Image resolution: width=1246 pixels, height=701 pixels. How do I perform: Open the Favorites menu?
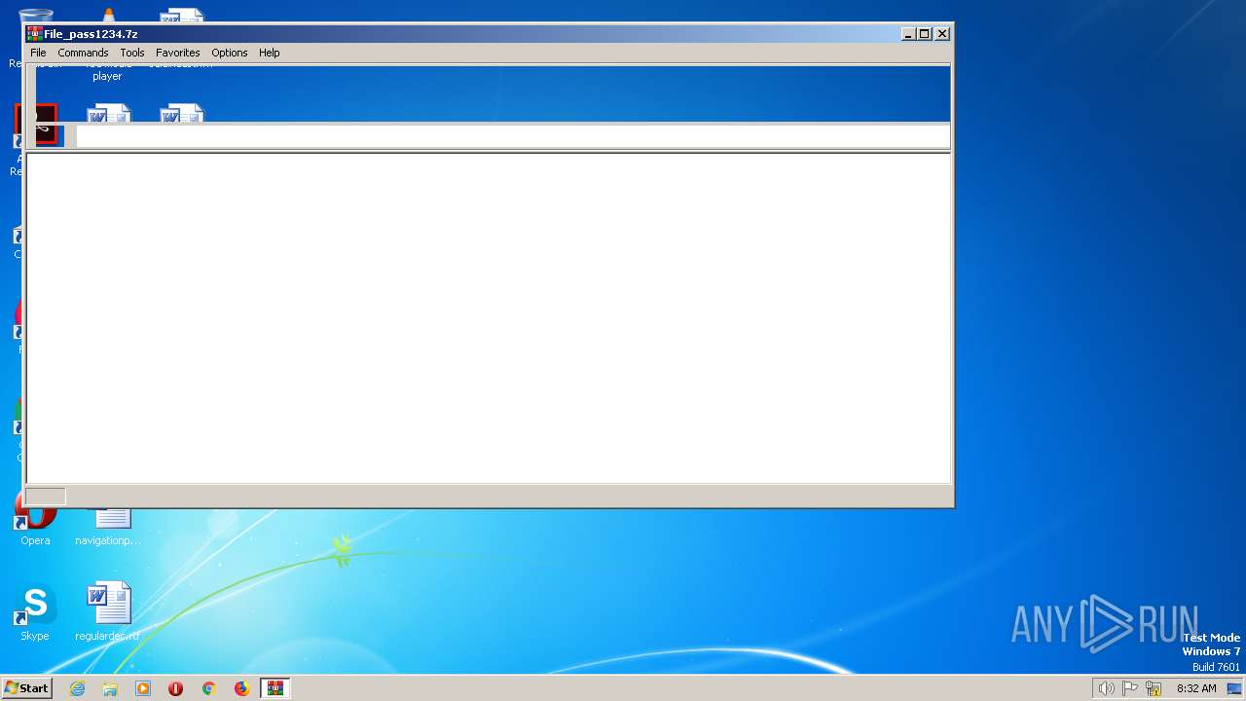[178, 53]
